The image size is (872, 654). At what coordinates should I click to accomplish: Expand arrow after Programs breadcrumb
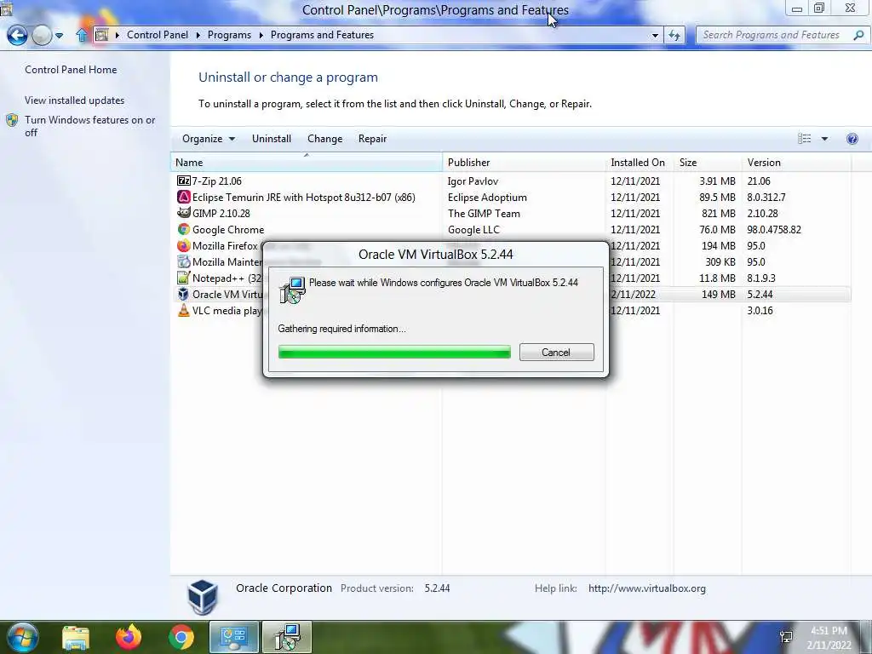[261, 35]
